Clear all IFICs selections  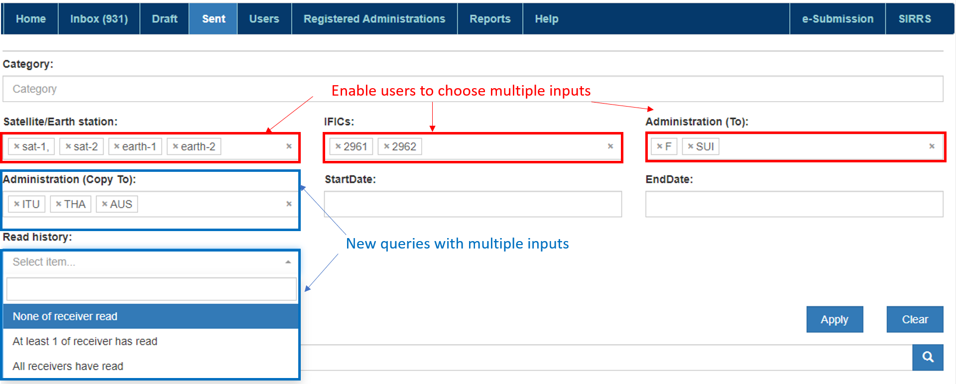click(x=610, y=146)
